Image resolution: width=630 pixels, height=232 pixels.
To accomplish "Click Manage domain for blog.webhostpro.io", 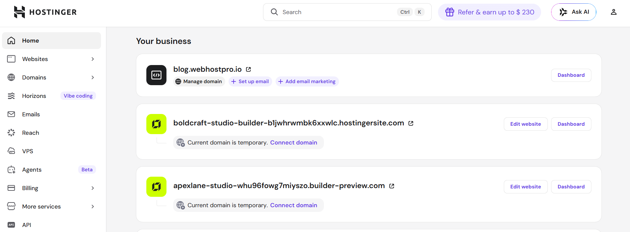I will pos(199,81).
